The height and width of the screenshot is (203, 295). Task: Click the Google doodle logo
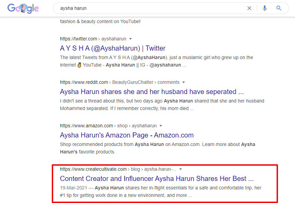tap(23, 8)
